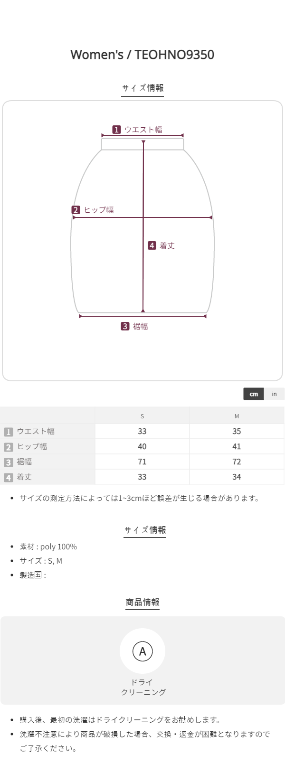Click the サイズ情報 heading above the diagram

click(x=142, y=88)
